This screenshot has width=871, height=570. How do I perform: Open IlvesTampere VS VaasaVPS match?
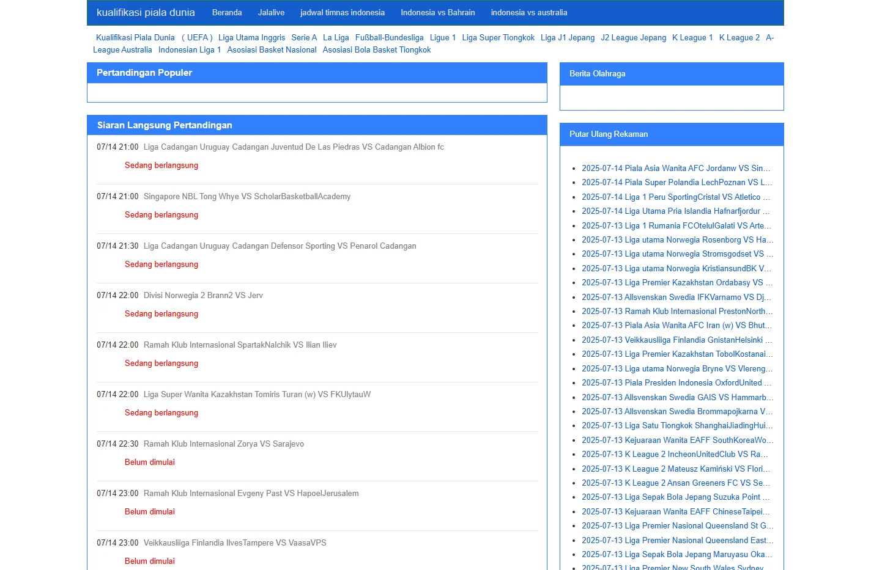(235, 543)
